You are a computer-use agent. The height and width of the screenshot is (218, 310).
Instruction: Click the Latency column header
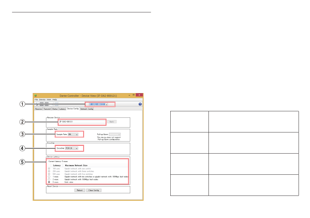click(57, 166)
